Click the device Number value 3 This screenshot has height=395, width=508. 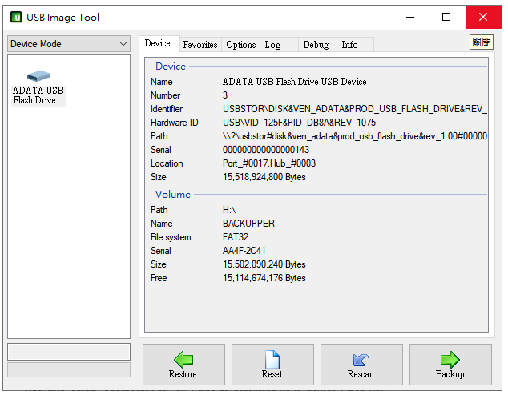(x=225, y=95)
